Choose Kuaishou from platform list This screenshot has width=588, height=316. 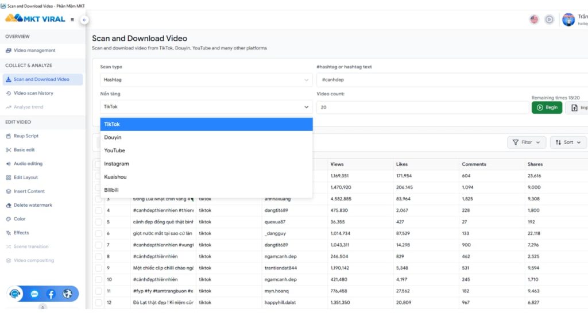[x=206, y=177]
